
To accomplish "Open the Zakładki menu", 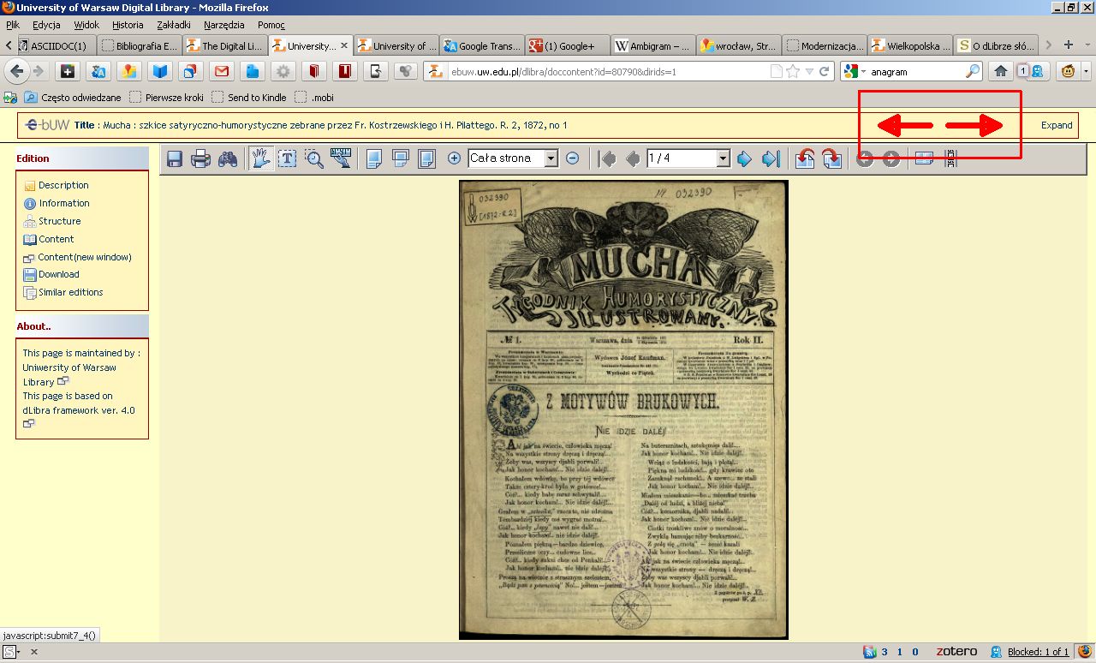I will pos(176,25).
